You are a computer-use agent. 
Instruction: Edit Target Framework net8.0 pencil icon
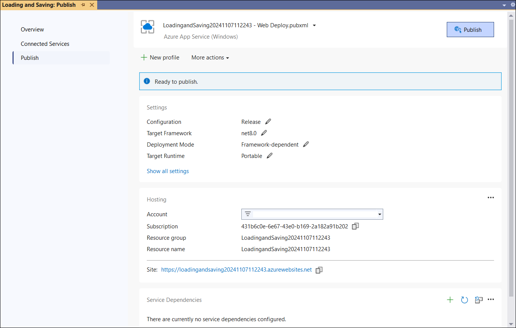264,133
